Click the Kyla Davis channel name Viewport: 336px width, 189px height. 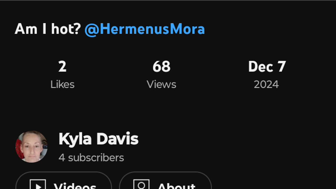98,139
